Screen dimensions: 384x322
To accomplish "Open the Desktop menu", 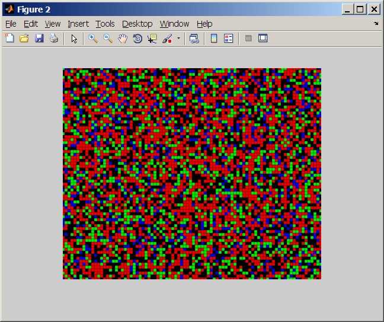I will [137, 24].
